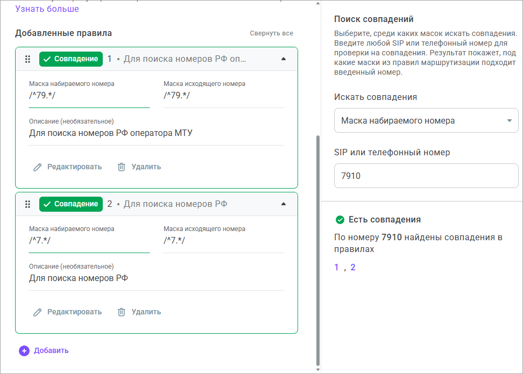Collapse rule 2 using its chevron arrow
The height and width of the screenshot is (374, 523).
pyautogui.click(x=284, y=204)
